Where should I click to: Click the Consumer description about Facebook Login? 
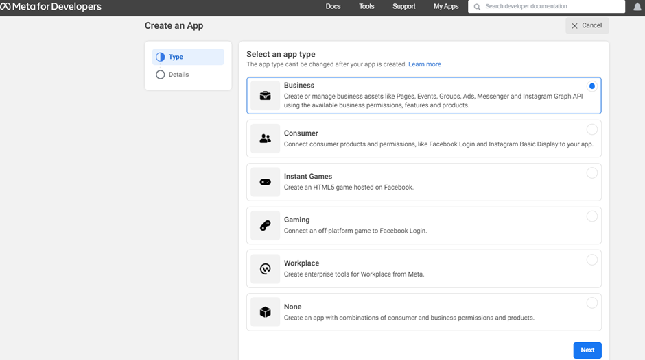point(438,144)
